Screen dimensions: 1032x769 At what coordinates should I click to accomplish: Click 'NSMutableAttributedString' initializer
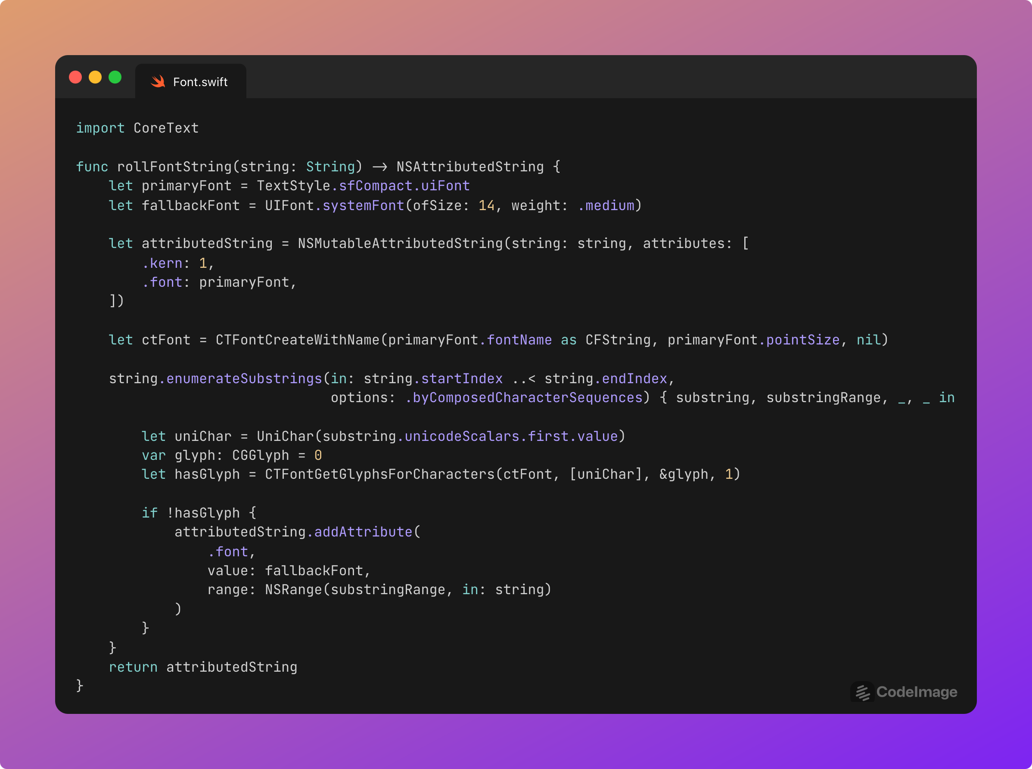pos(401,243)
